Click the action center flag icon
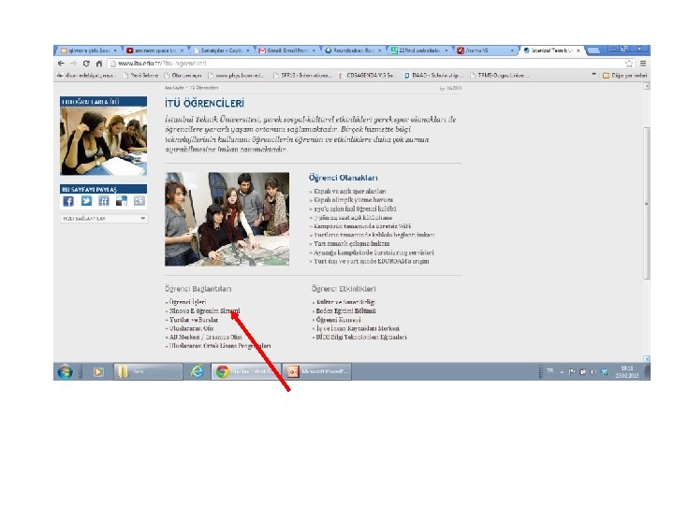 click(x=572, y=372)
